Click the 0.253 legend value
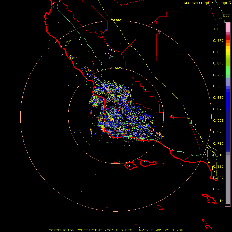Viewport: 232px width, 232px height. pyautogui.click(x=218, y=189)
